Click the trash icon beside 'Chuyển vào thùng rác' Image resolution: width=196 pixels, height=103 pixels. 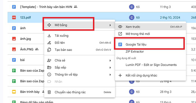49,92
